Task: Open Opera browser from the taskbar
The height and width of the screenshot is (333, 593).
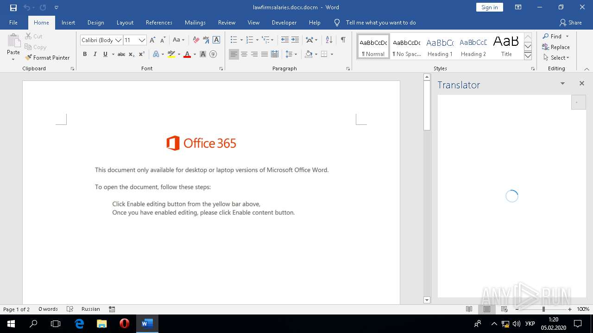Action: coord(124,323)
